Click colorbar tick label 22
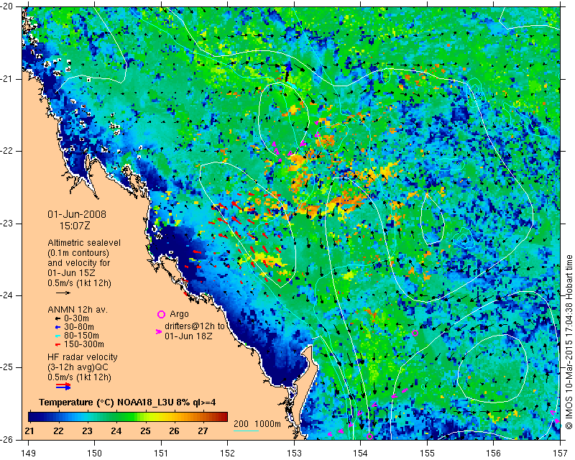Image resolution: width=575 pixels, height=460 pixels. pyautogui.click(x=58, y=431)
